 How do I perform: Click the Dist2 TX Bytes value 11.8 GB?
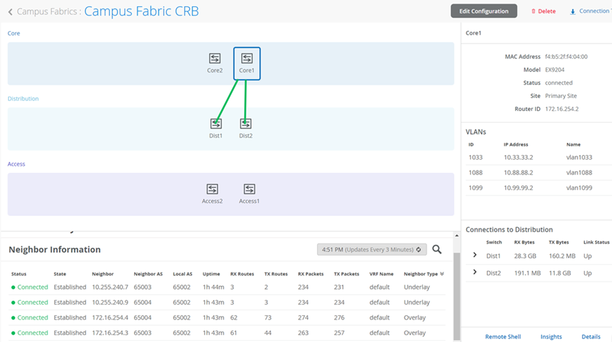point(560,273)
